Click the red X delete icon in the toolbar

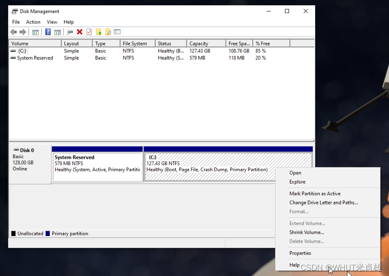click(80, 32)
